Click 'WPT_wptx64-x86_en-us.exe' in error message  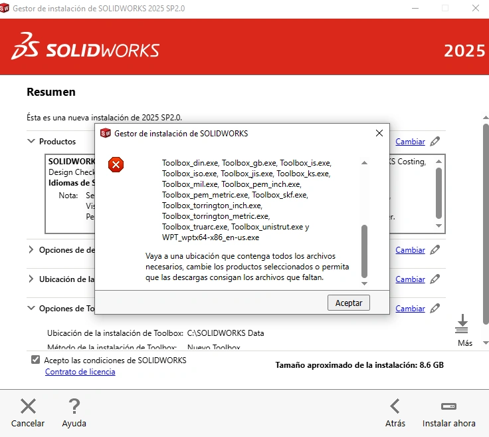click(x=211, y=237)
